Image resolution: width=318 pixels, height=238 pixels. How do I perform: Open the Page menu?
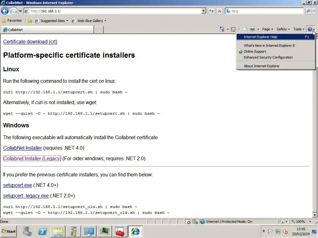click(x=267, y=29)
